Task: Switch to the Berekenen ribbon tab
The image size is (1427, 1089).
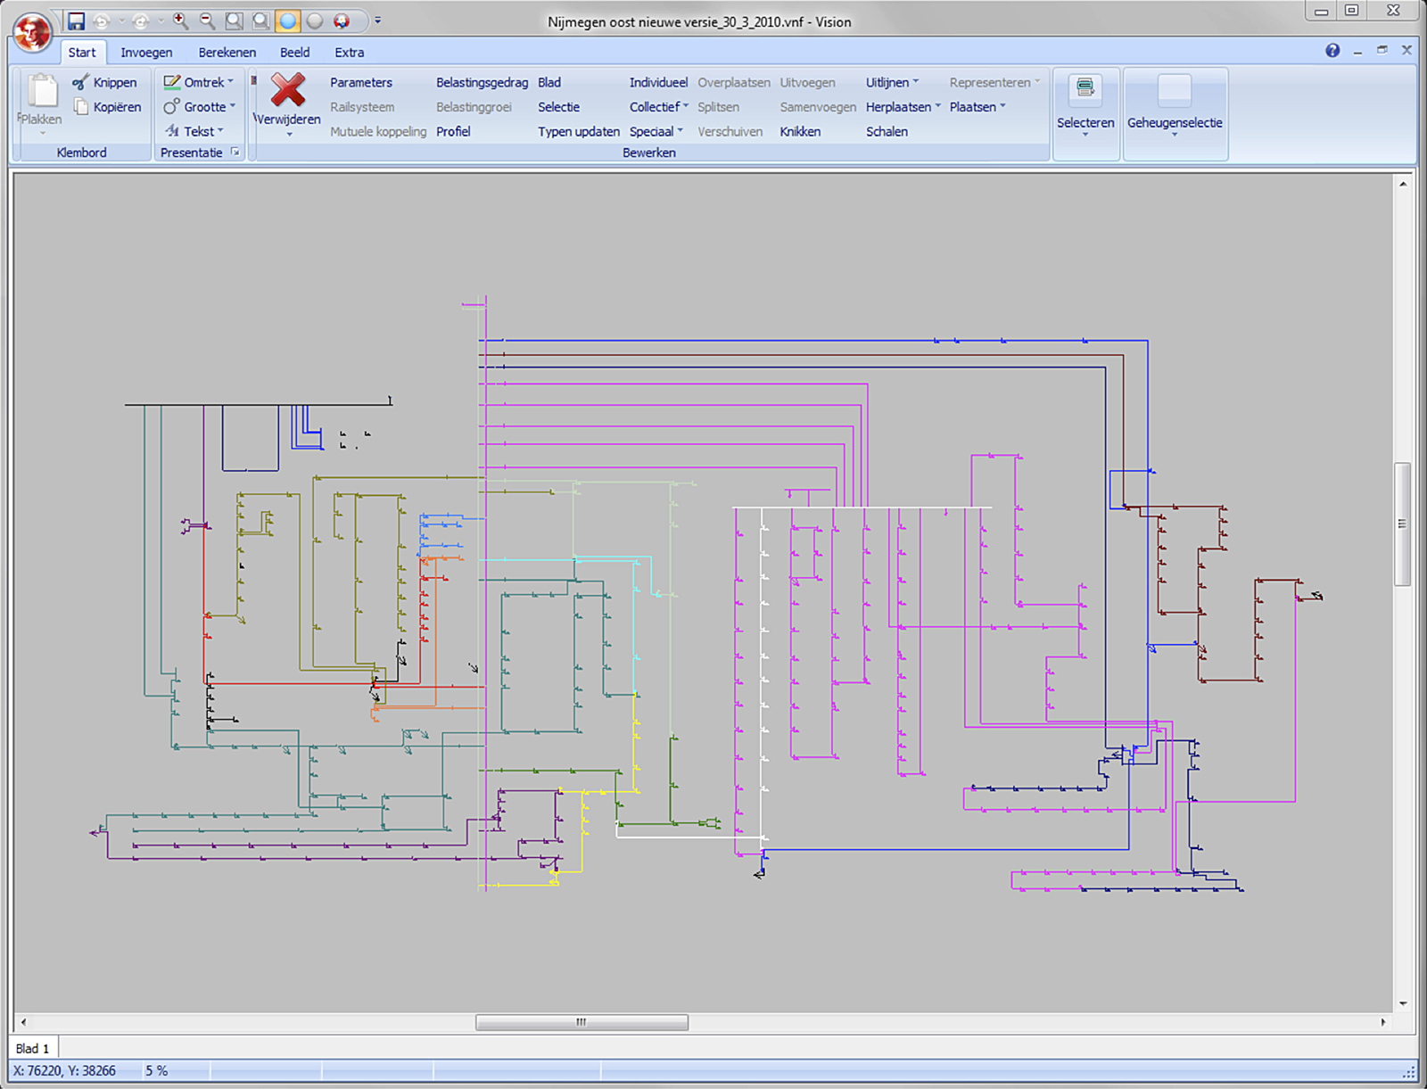Action: pos(227,53)
